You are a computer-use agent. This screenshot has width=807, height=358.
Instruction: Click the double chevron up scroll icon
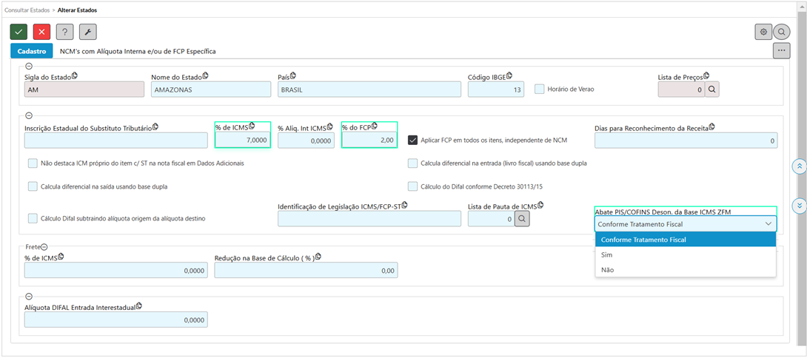(x=799, y=166)
